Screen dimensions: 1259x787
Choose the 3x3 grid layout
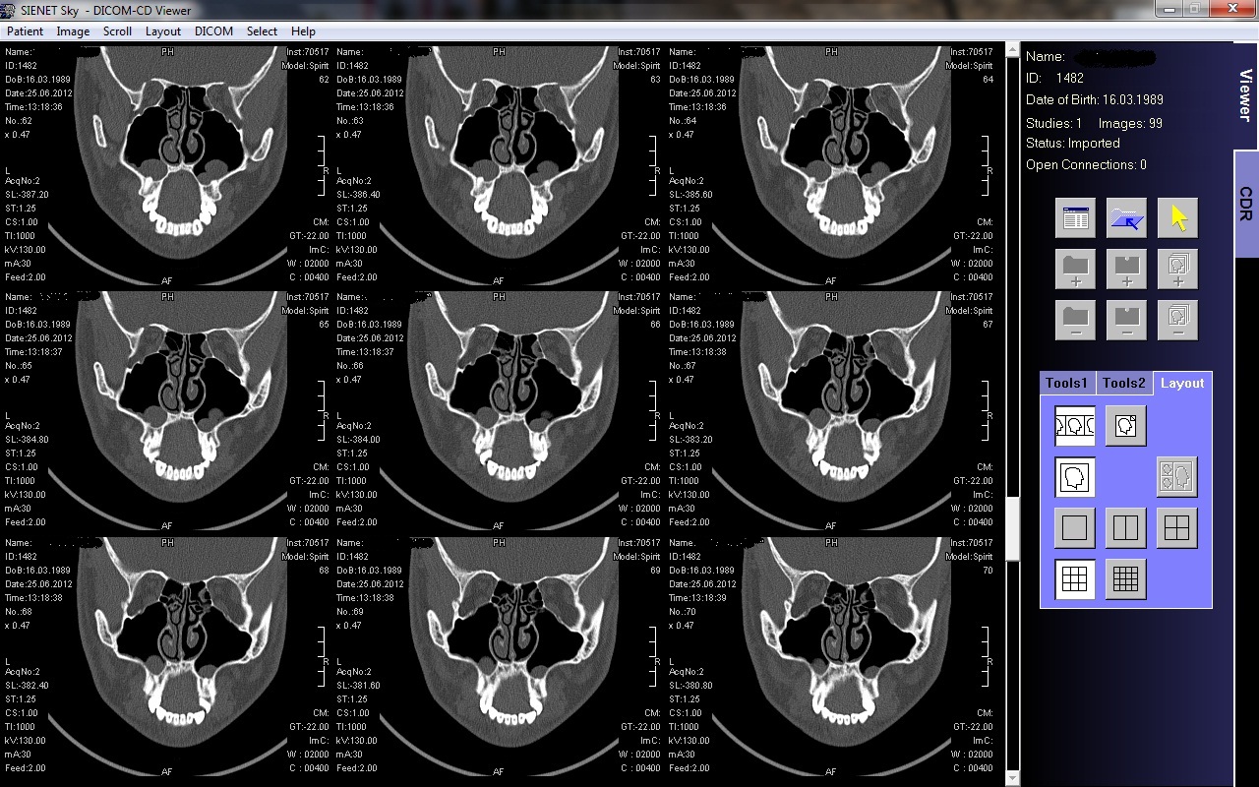(1075, 579)
